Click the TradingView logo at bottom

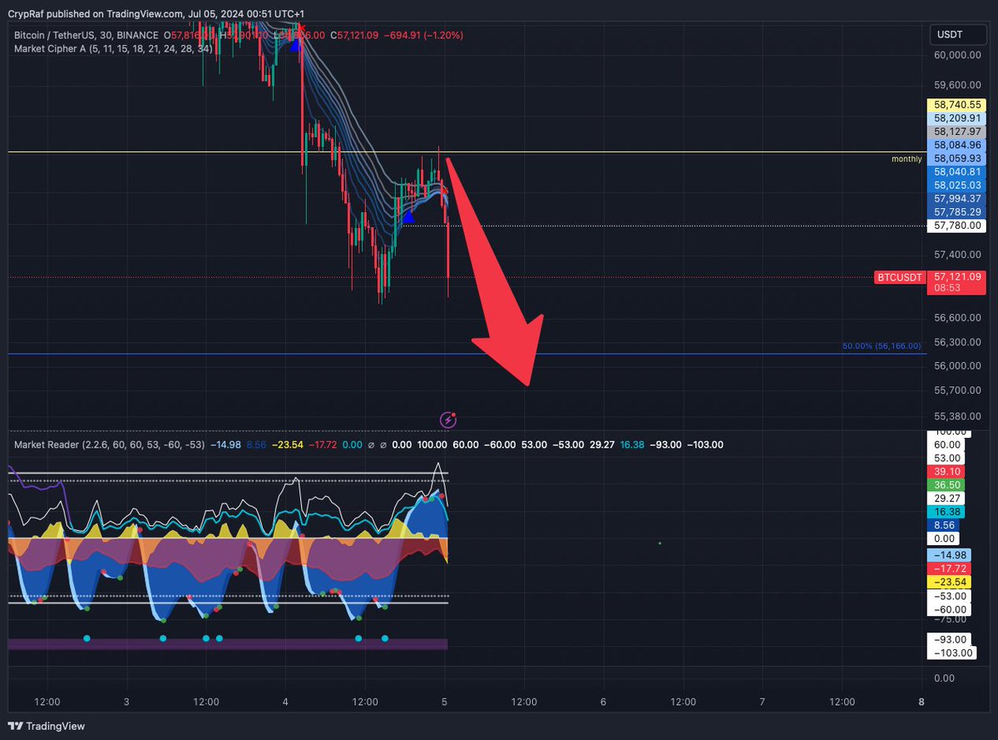tap(48, 726)
